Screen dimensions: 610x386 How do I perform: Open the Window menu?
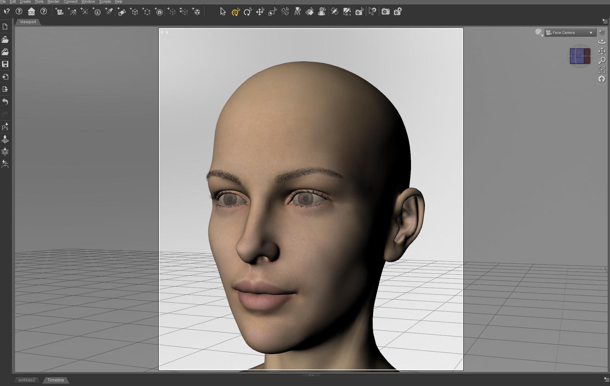pyautogui.click(x=88, y=2)
